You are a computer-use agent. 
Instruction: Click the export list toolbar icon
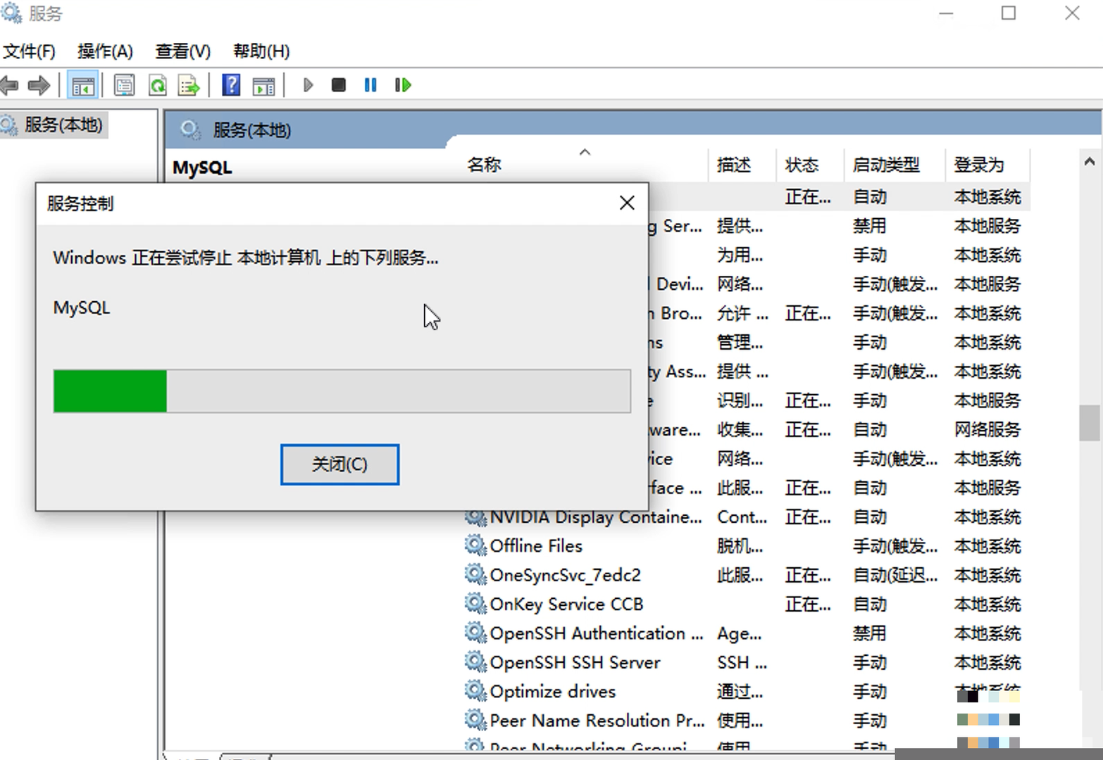click(189, 86)
